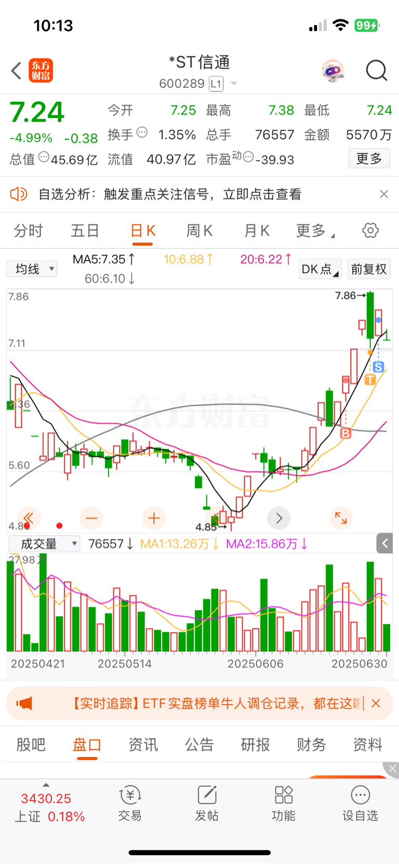Show 换手 info icon
Viewport: 399px width, 864px height.
[x=142, y=132]
